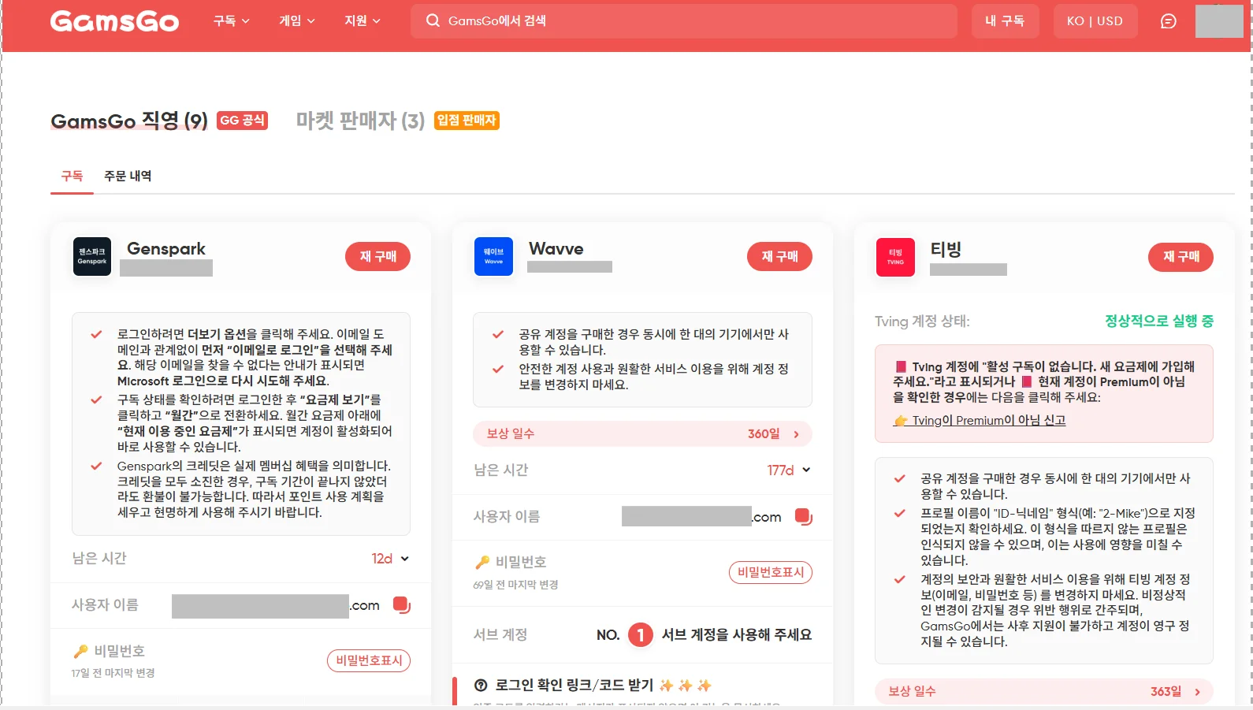The width and height of the screenshot is (1253, 710).
Task: Click 69일 전 마지막 변경 text
Action: pos(515,585)
